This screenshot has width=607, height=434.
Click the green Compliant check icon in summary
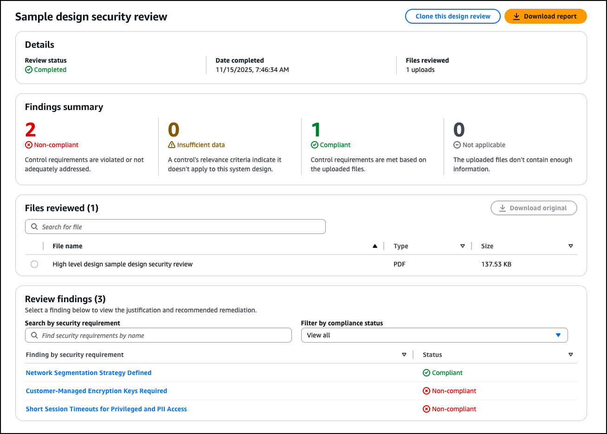point(315,145)
